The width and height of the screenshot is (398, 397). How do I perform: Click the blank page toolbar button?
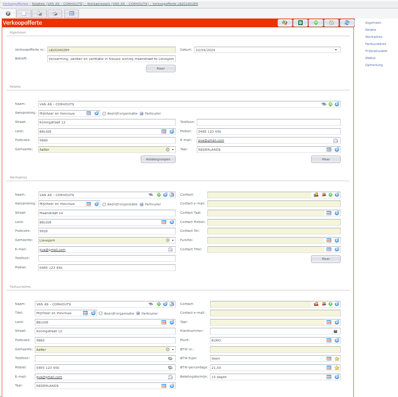point(23,13)
